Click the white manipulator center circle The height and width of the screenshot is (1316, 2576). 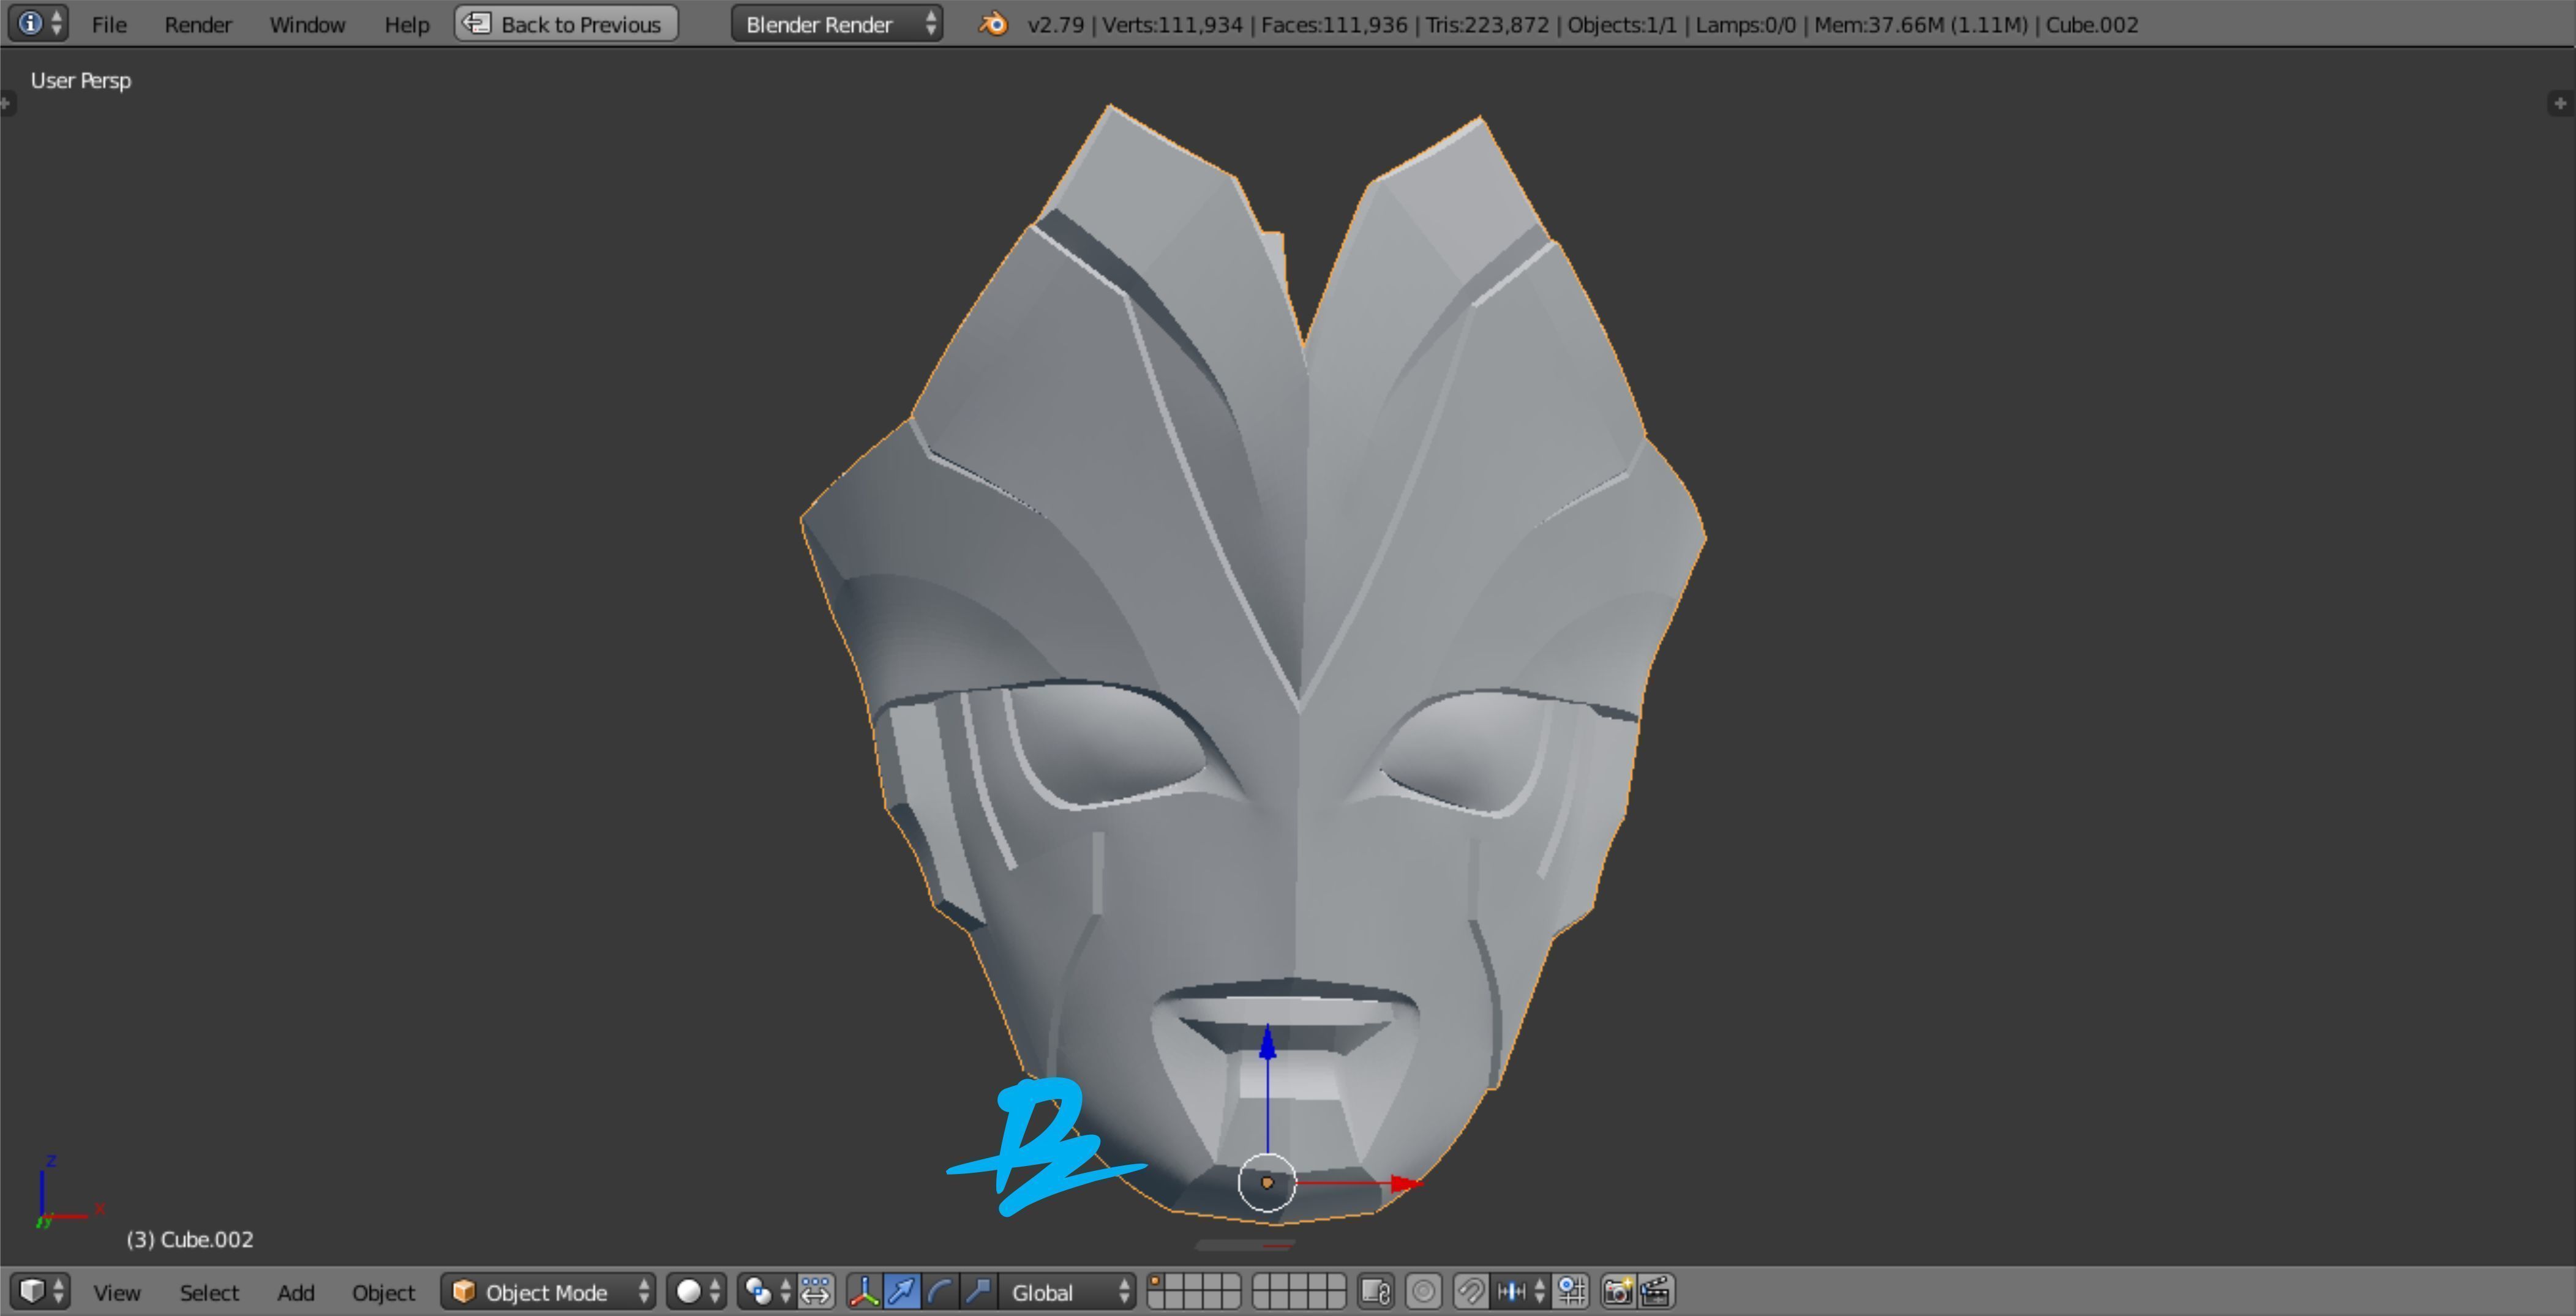coord(1267,1183)
